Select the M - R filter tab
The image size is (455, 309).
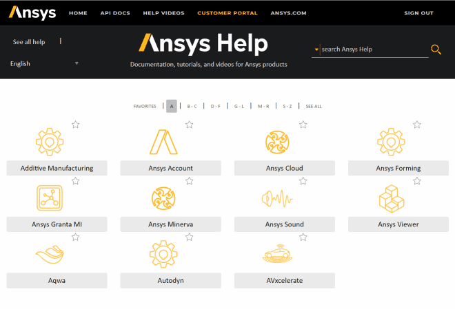(263, 106)
